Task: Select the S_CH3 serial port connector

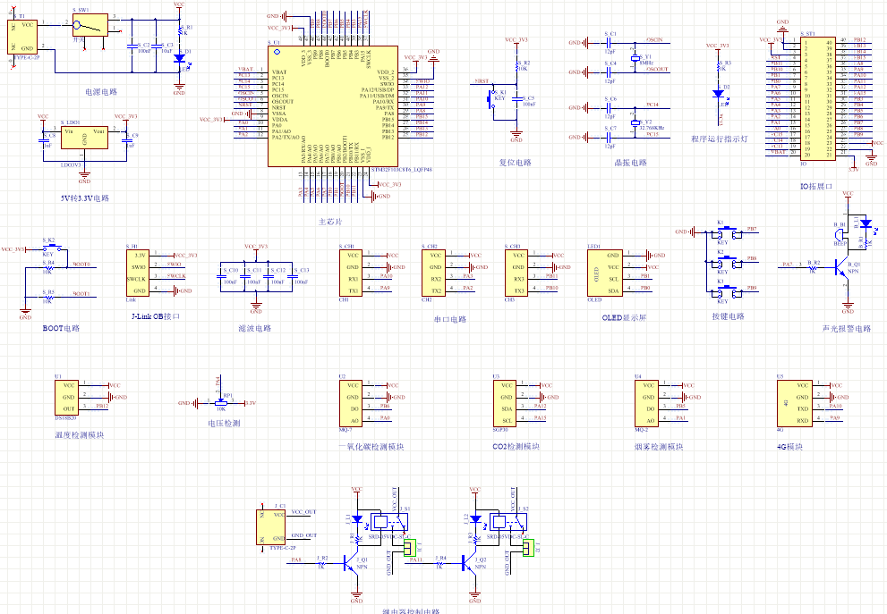Action: coord(516,273)
